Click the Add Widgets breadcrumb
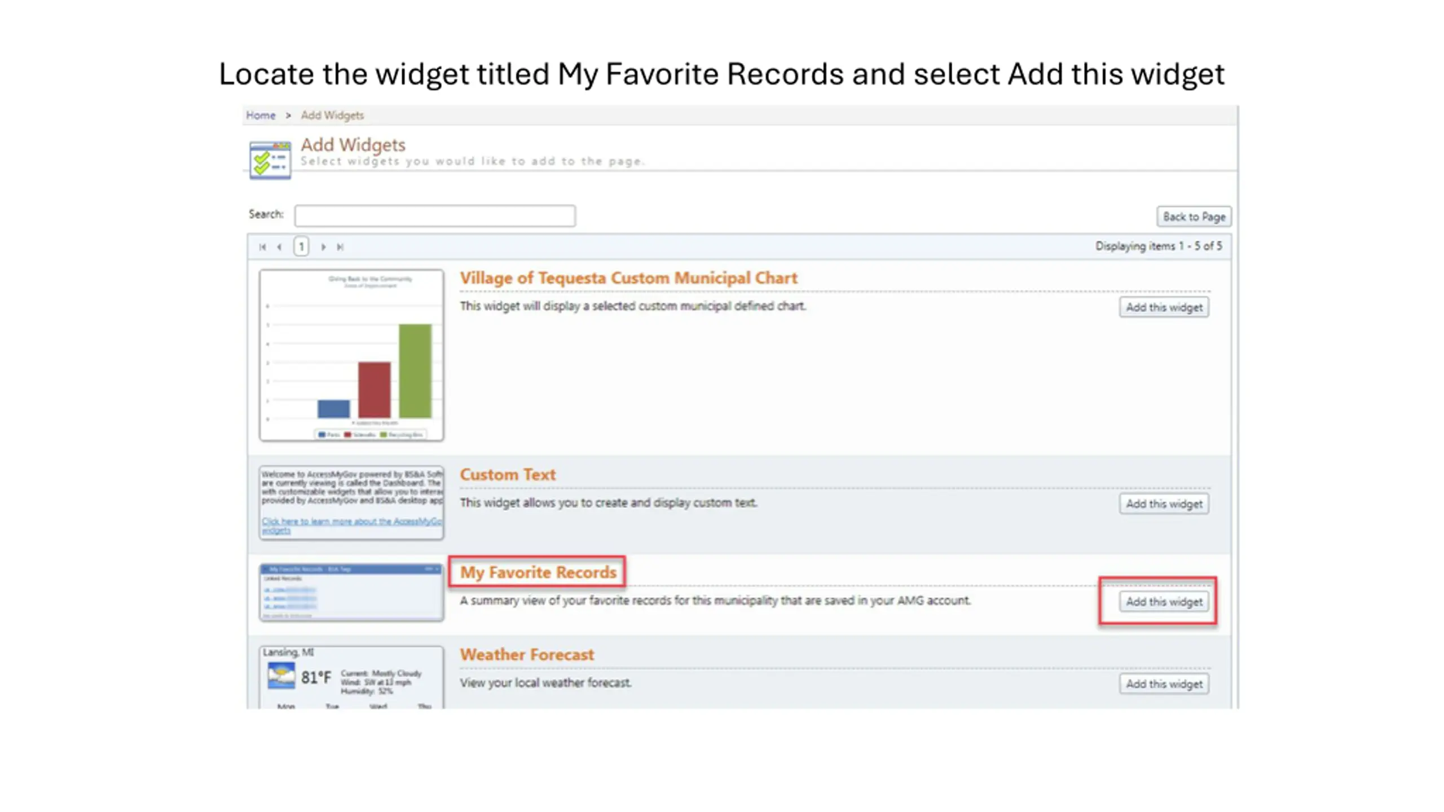Viewport: 1444px width, 812px height. pos(332,115)
